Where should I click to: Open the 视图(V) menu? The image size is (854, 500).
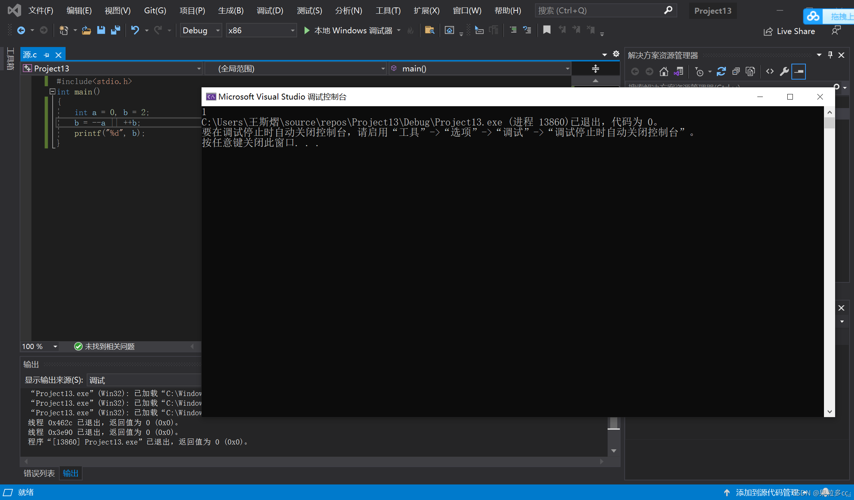(117, 11)
